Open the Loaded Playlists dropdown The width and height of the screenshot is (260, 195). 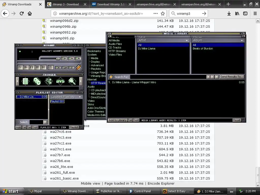(x=80, y=97)
